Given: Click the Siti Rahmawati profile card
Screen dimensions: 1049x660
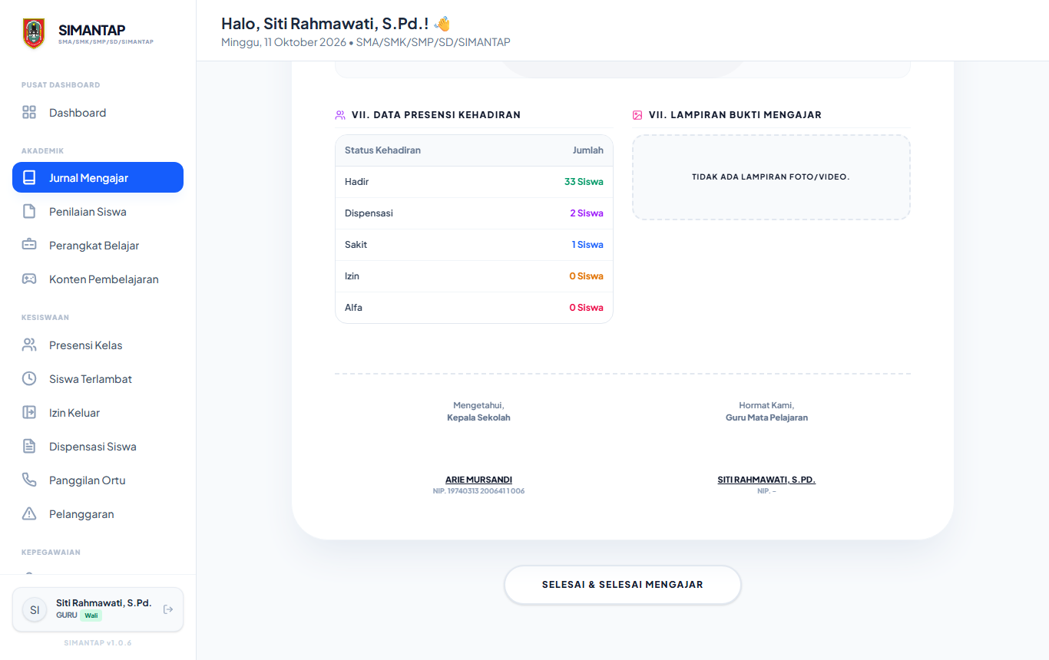Looking at the screenshot, I should coord(98,609).
